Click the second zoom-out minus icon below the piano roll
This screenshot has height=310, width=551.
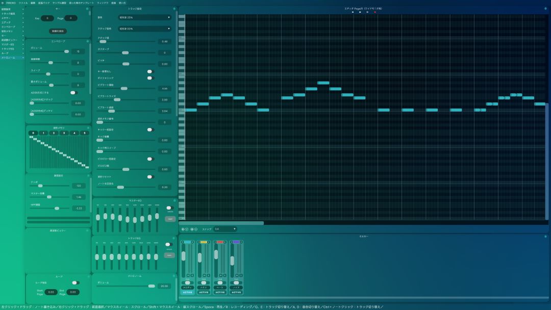tap(195, 229)
